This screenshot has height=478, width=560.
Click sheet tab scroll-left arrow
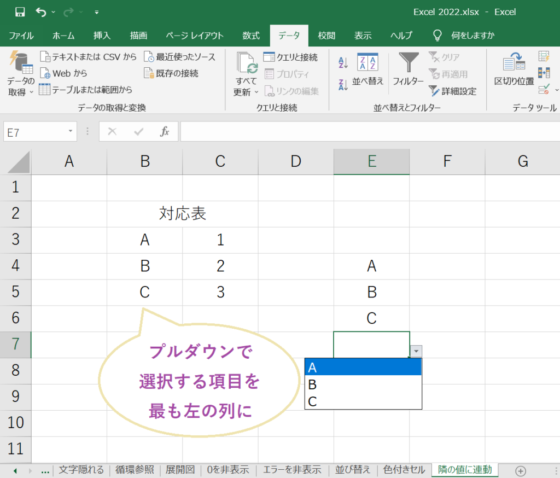pyautogui.click(x=15, y=471)
